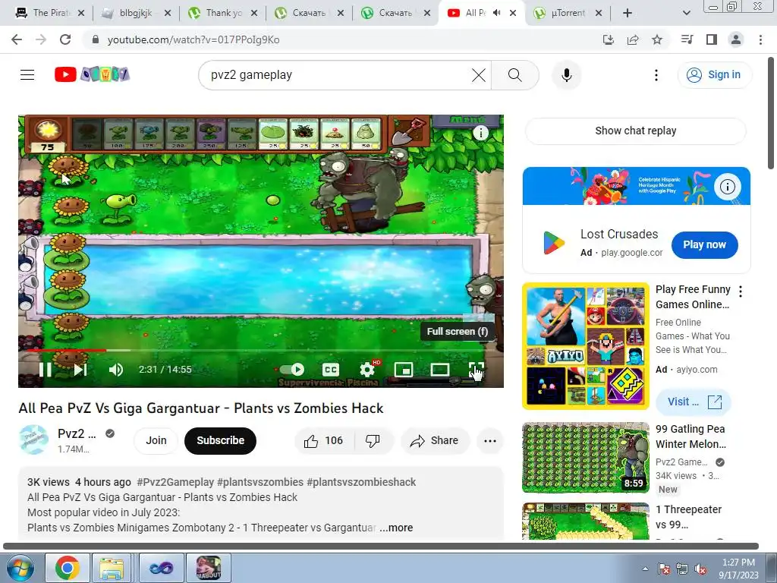Viewport: 777px width, 583px height.
Task: Share the video
Action: pyautogui.click(x=435, y=440)
